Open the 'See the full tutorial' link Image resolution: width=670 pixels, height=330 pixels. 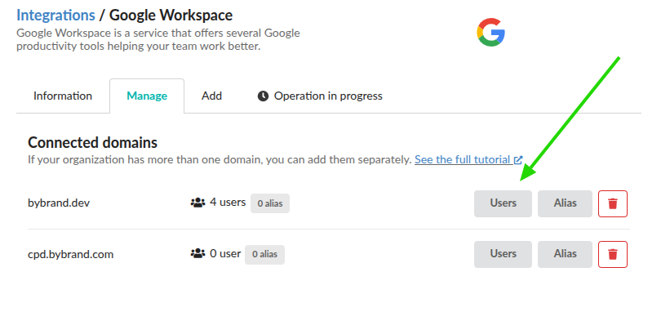(463, 160)
